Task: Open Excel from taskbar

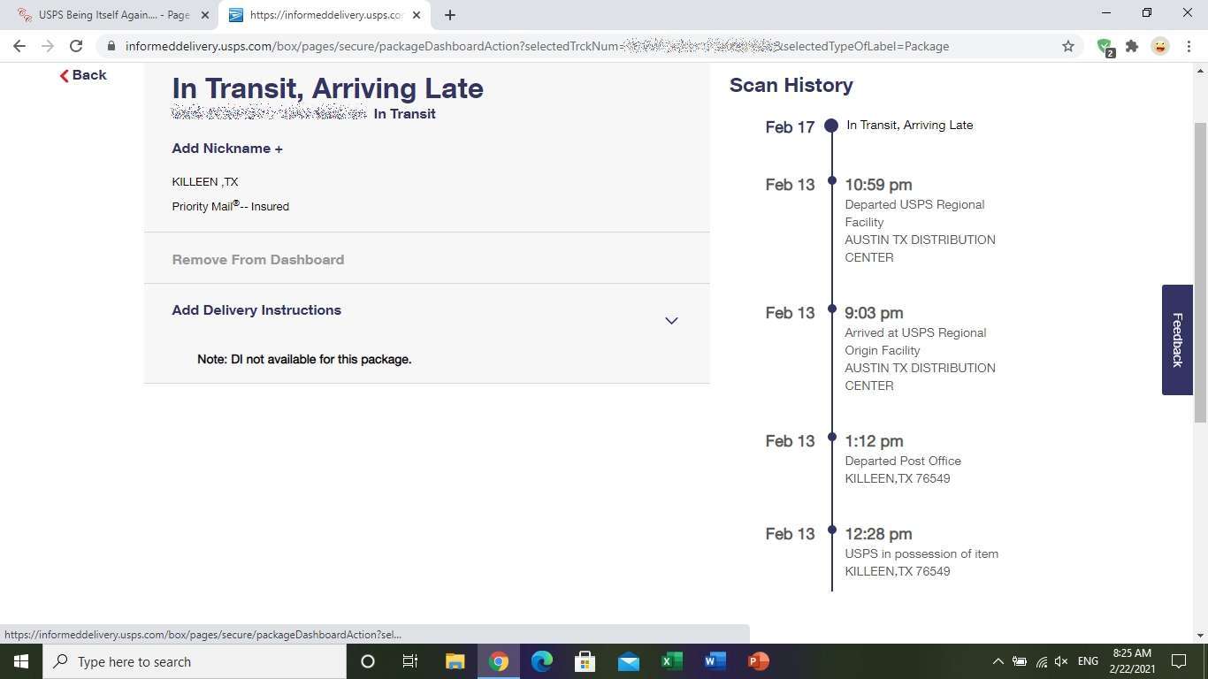Action: tap(671, 661)
